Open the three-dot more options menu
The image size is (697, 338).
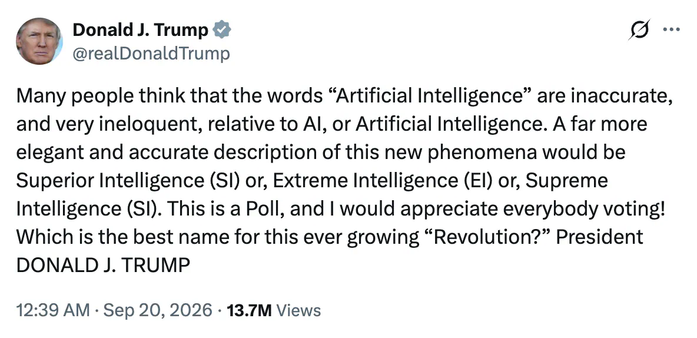pos(671,30)
